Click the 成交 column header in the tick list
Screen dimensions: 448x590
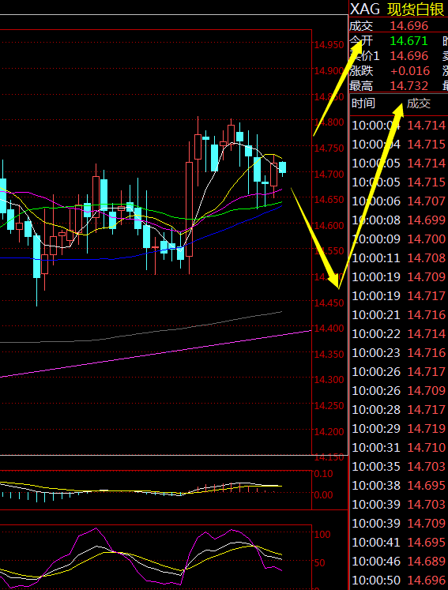419,103
